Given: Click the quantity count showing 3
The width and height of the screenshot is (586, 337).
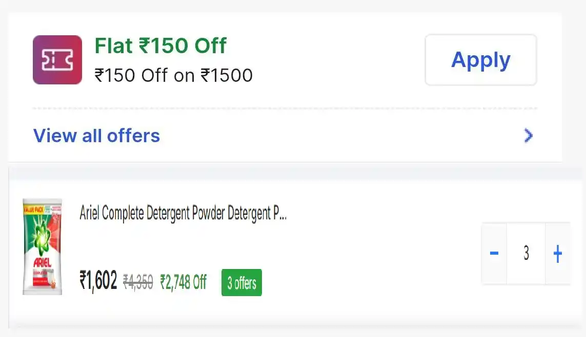Looking at the screenshot, I should click(526, 253).
